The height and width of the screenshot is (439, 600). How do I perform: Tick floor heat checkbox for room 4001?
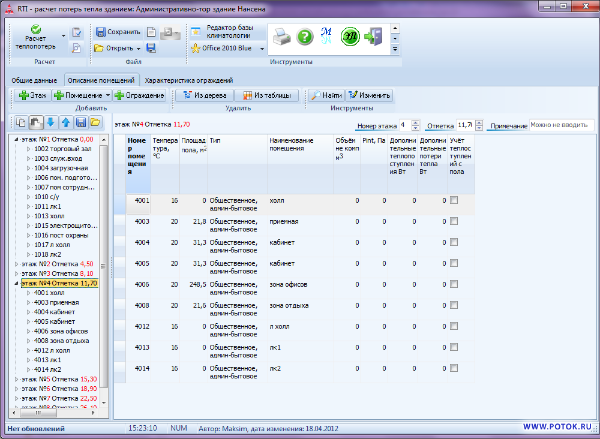pyautogui.click(x=454, y=200)
